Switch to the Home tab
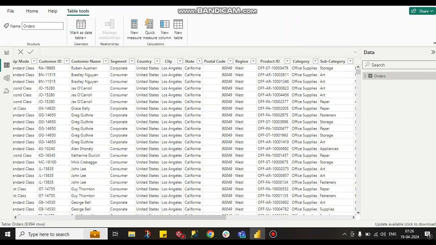Screen dimensions: 436x245 pyautogui.click(x=32, y=11)
